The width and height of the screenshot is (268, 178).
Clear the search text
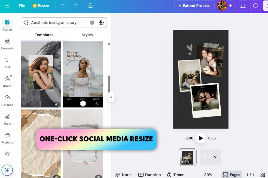click(92, 23)
